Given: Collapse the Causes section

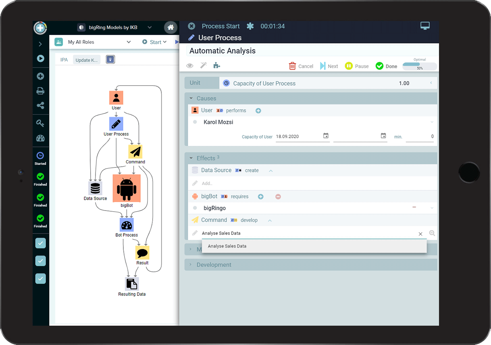Looking at the screenshot, I should 191,98.
